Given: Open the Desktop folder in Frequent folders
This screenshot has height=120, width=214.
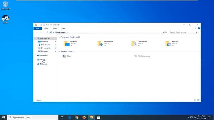Looking at the screenshot, I should (x=70, y=43).
